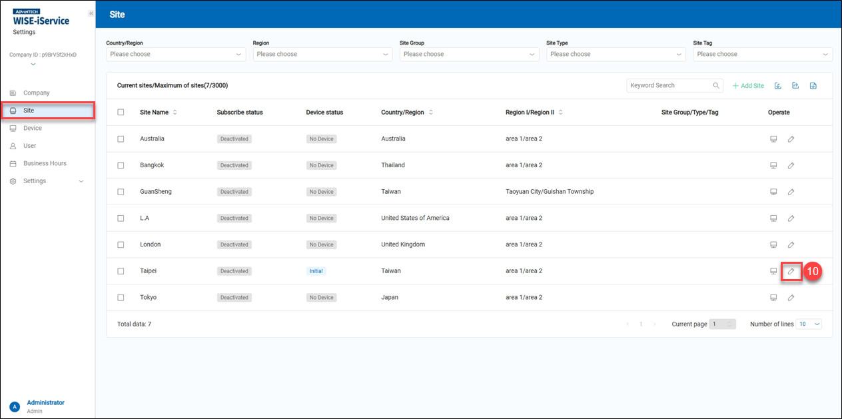Open the Business Hours section
This screenshot has height=419, width=842.
[48, 163]
